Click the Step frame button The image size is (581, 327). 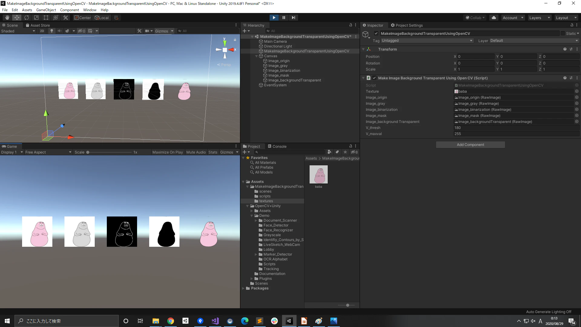coord(293,18)
